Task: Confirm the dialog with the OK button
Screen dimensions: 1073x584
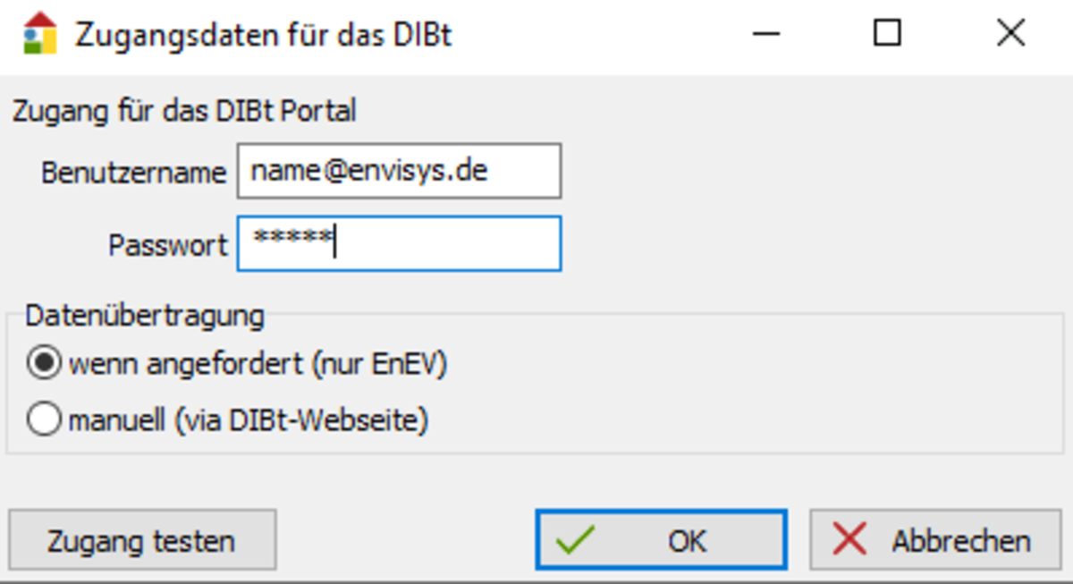Action: [661, 540]
